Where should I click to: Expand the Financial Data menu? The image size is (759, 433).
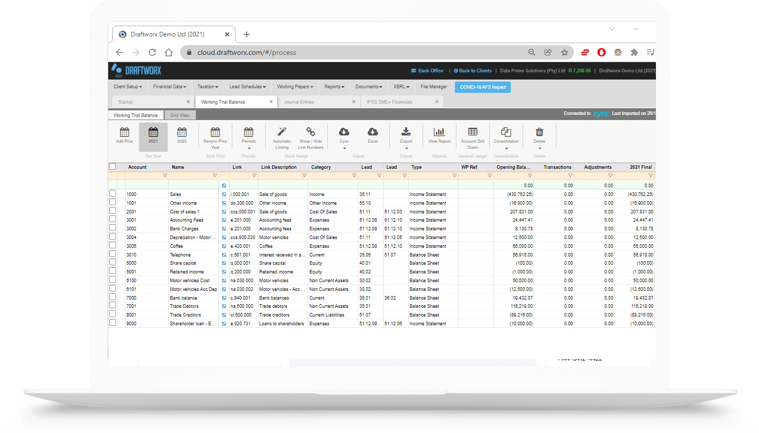[169, 87]
